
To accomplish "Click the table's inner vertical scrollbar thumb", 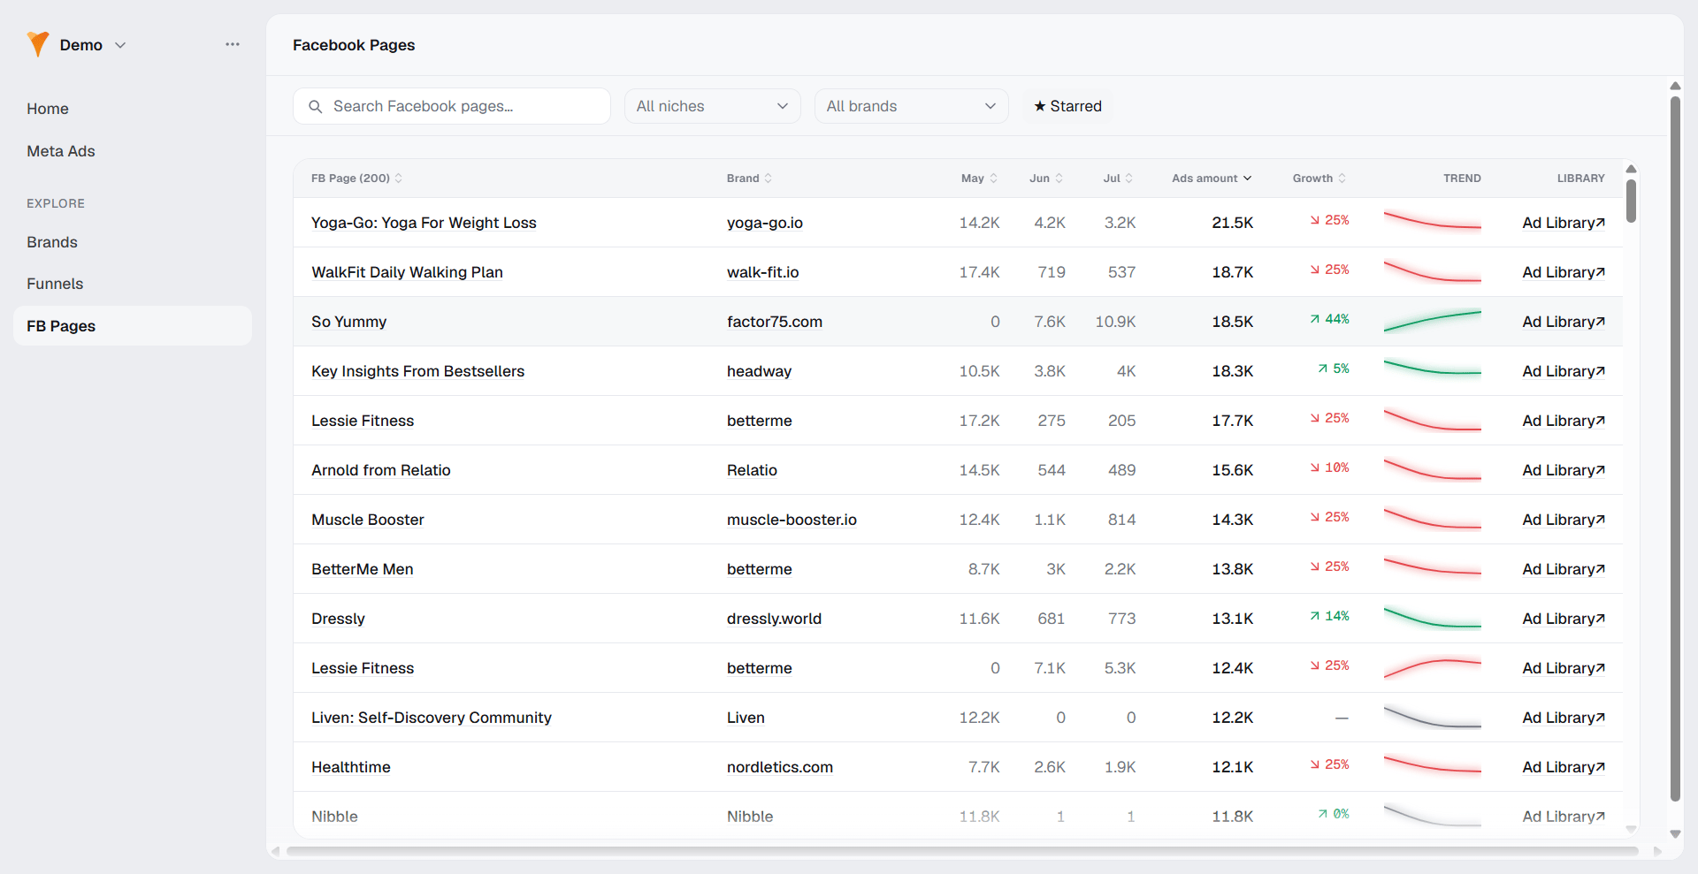I will pos(1631,201).
